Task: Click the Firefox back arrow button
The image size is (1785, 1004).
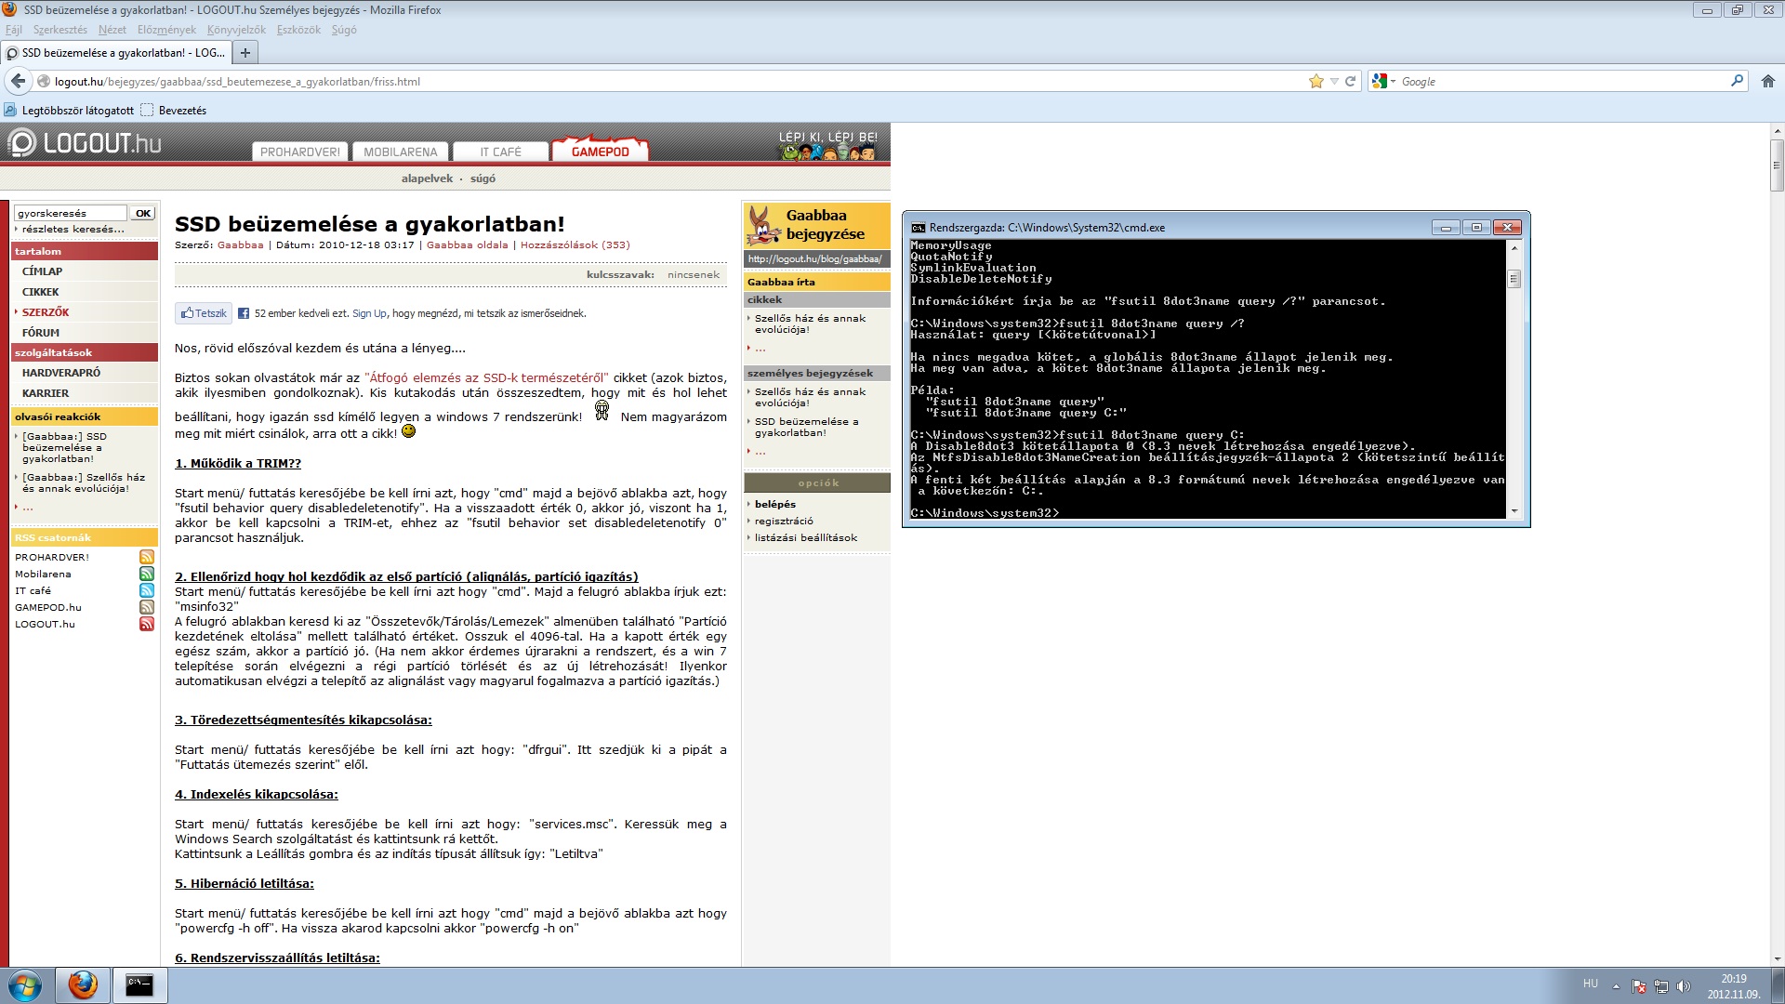Action: click(18, 82)
